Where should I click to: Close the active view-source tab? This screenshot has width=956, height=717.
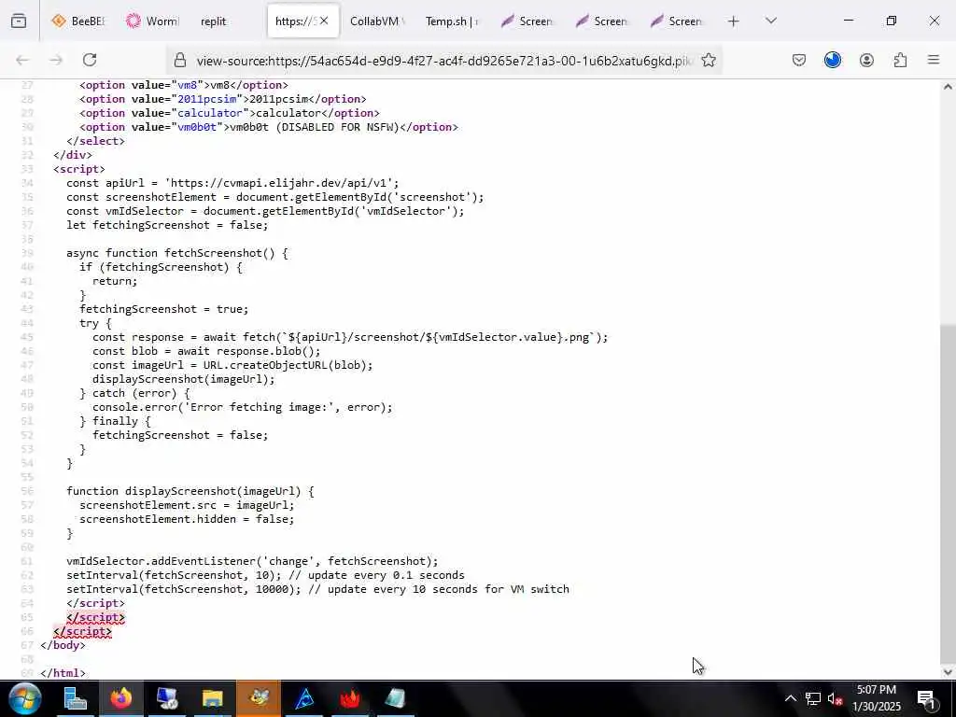tap(324, 21)
